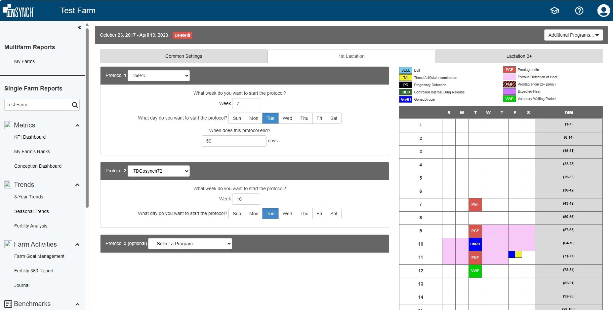Viewport: 613px width, 310px height.
Task: Select Sat as Protocol 2 start day
Action: click(334, 214)
